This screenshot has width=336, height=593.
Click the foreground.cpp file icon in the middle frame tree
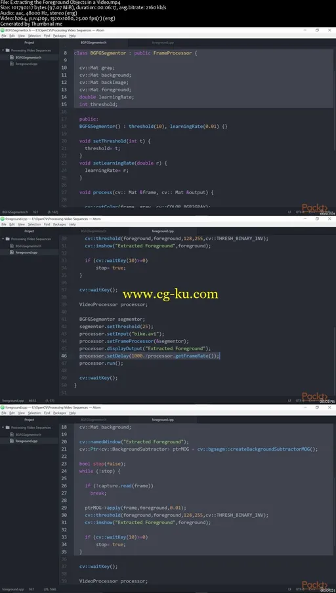pyautogui.click(x=12, y=253)
